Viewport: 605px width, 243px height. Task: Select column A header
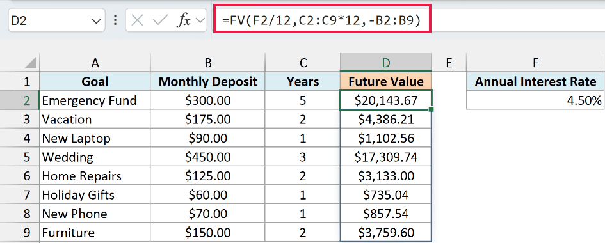click(x=95, y=63)
